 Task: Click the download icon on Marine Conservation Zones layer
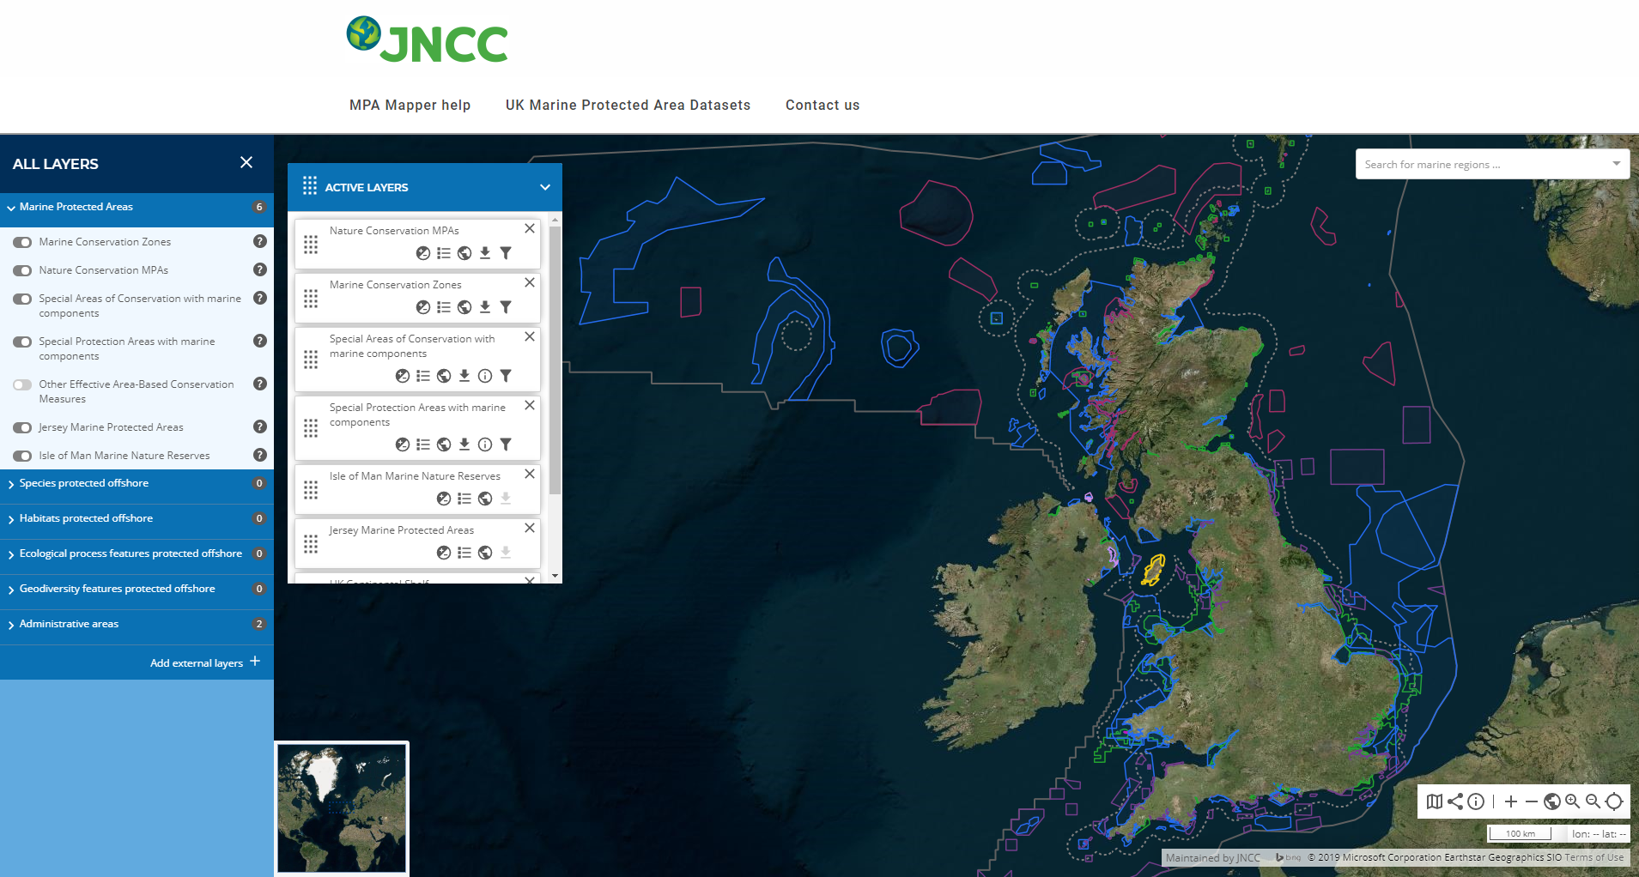485,306
